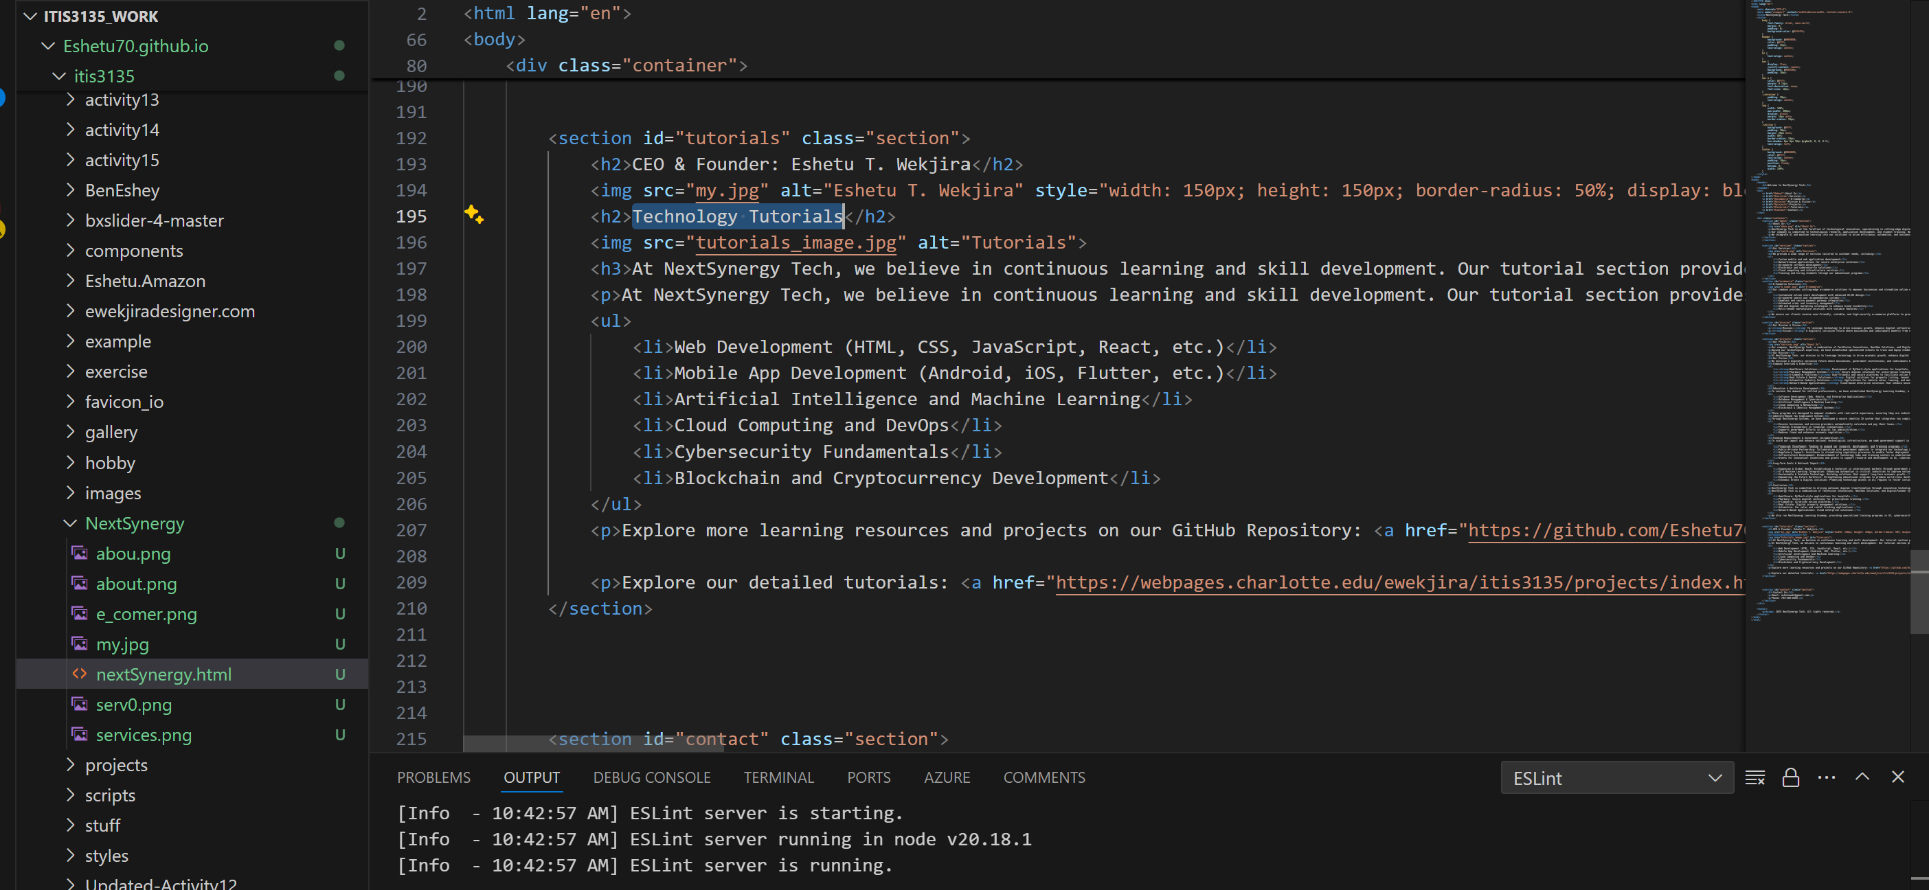Expand the components folder
1929x890 pixels.
point(192,250)
